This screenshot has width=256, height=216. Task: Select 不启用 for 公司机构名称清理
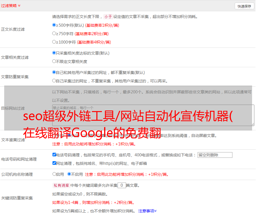[x=69, y=174]
